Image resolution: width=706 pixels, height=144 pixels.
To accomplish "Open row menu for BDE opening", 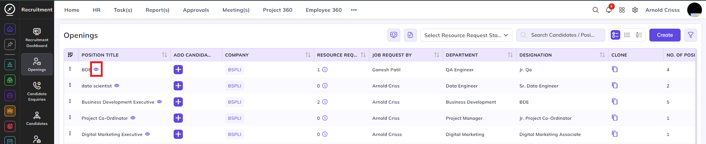I will pyautogui.click(x=70, y=69).
